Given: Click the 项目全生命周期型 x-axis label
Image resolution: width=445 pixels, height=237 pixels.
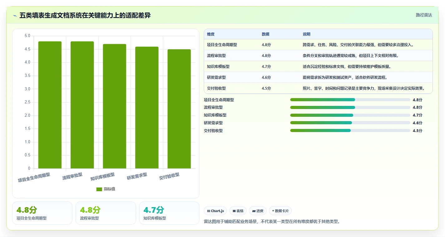Looking at the screenshot, I should (x=34, y=178).
